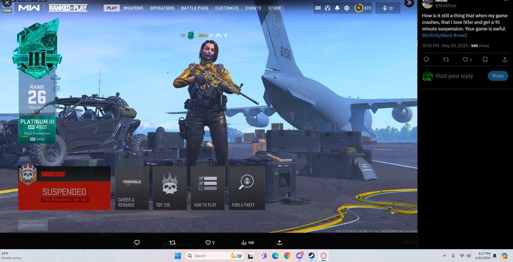Click the reply icon below the image

(137, 242)
